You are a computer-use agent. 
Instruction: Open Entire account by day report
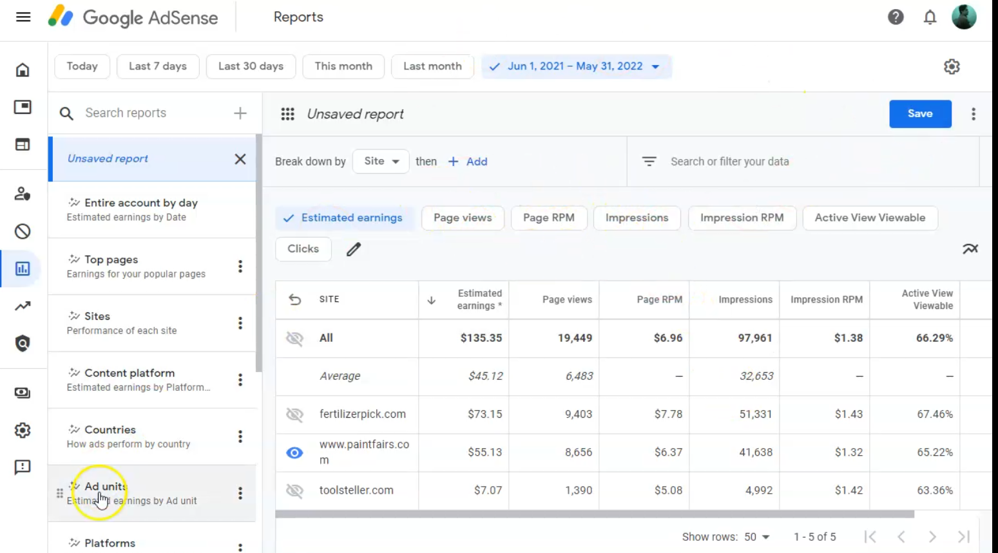pyautogui.click(x=152, y=210)
